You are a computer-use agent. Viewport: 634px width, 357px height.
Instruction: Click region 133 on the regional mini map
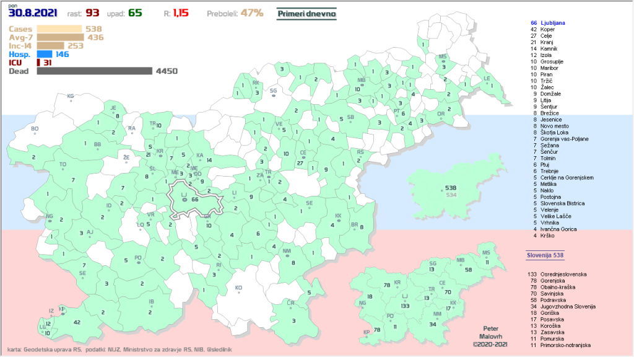404,305
